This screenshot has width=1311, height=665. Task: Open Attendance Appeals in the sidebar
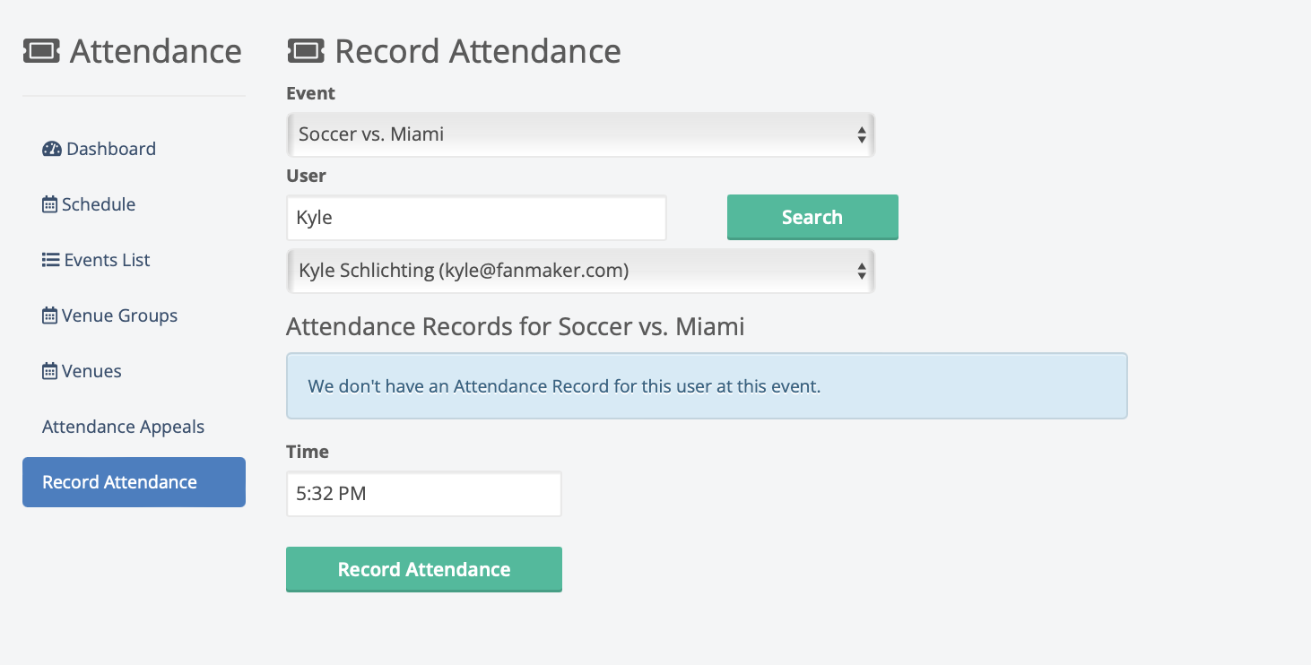point(123,427)
